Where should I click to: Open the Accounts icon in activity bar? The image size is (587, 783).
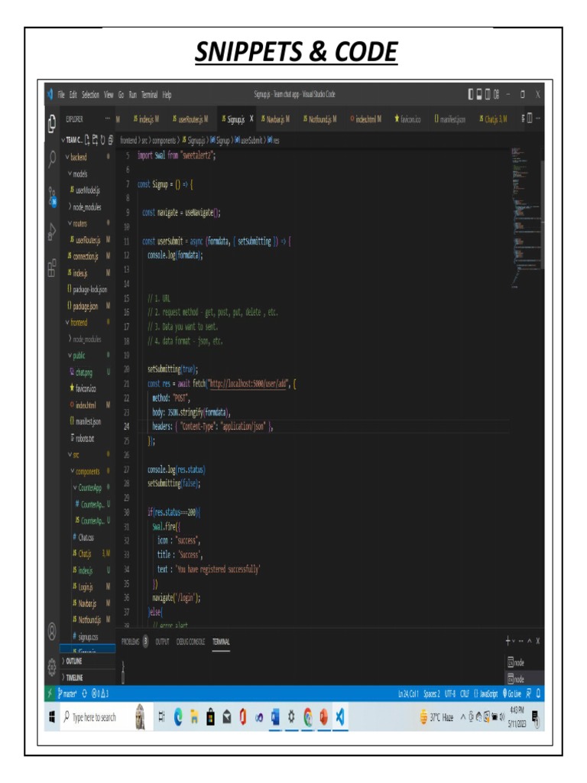coord(52,632)
